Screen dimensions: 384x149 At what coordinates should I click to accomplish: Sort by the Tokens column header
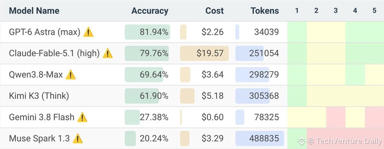(265, 11)
